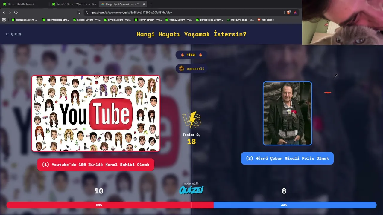The width and height of the screenshot is (383, 215).
Task: Open Yeni Sekme bookmark
Action: point(266,20)
